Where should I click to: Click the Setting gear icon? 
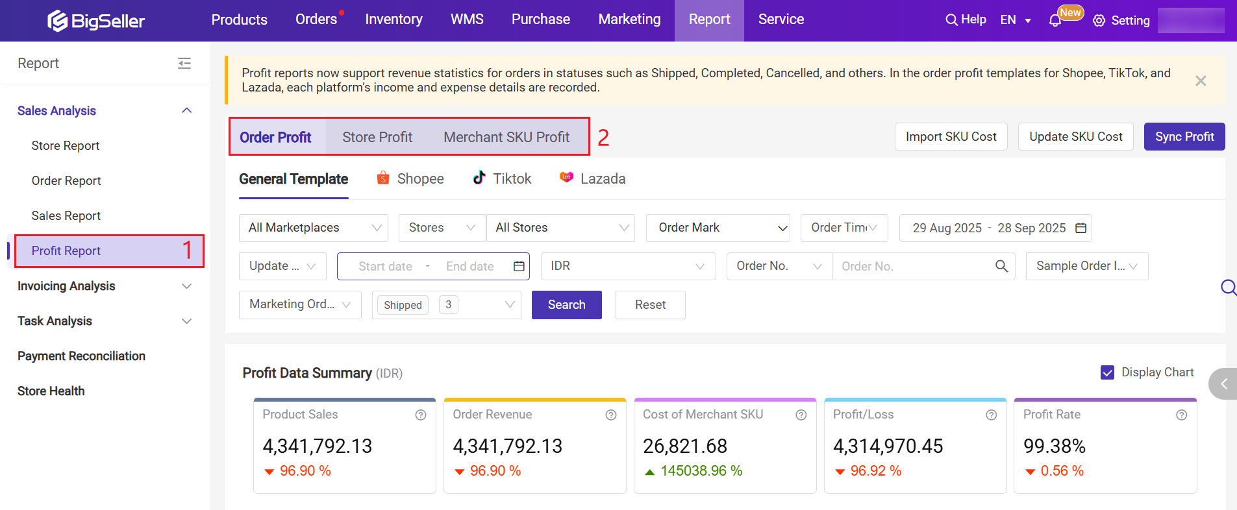point(1099,21)
